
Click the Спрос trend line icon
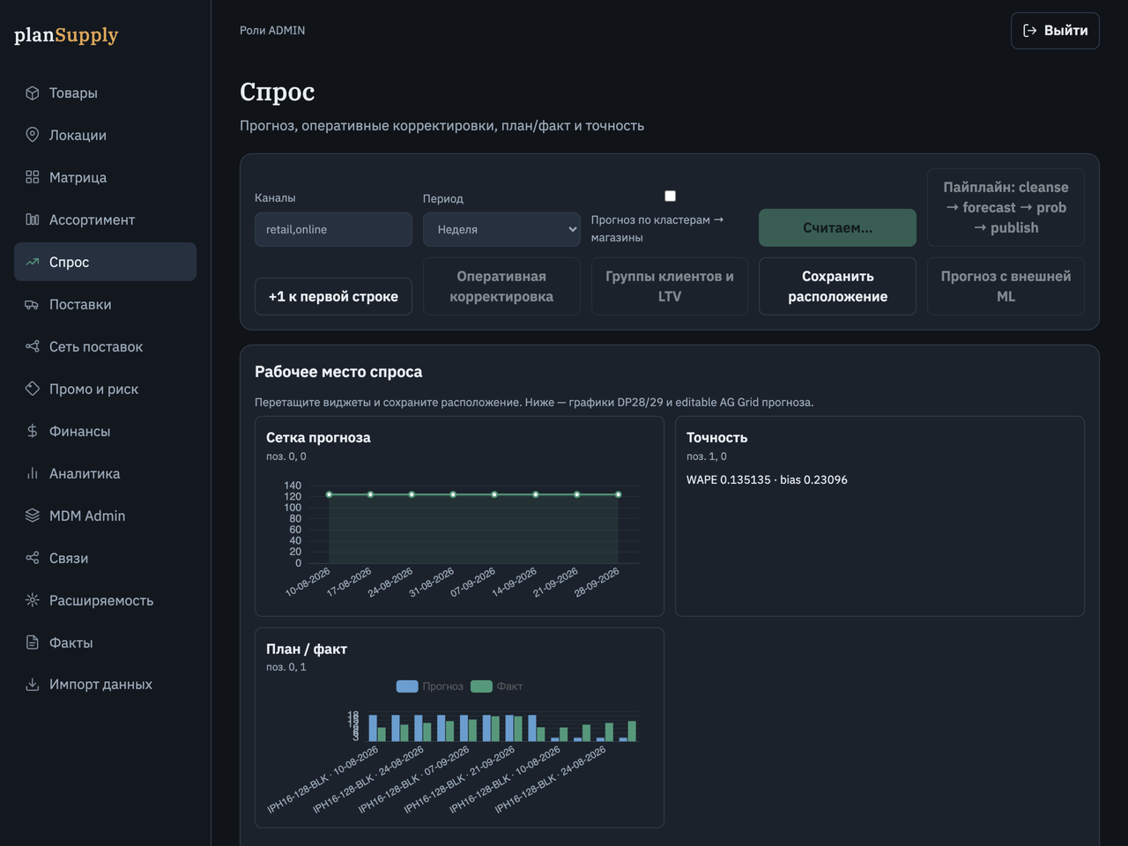click(x=33, y=262)
